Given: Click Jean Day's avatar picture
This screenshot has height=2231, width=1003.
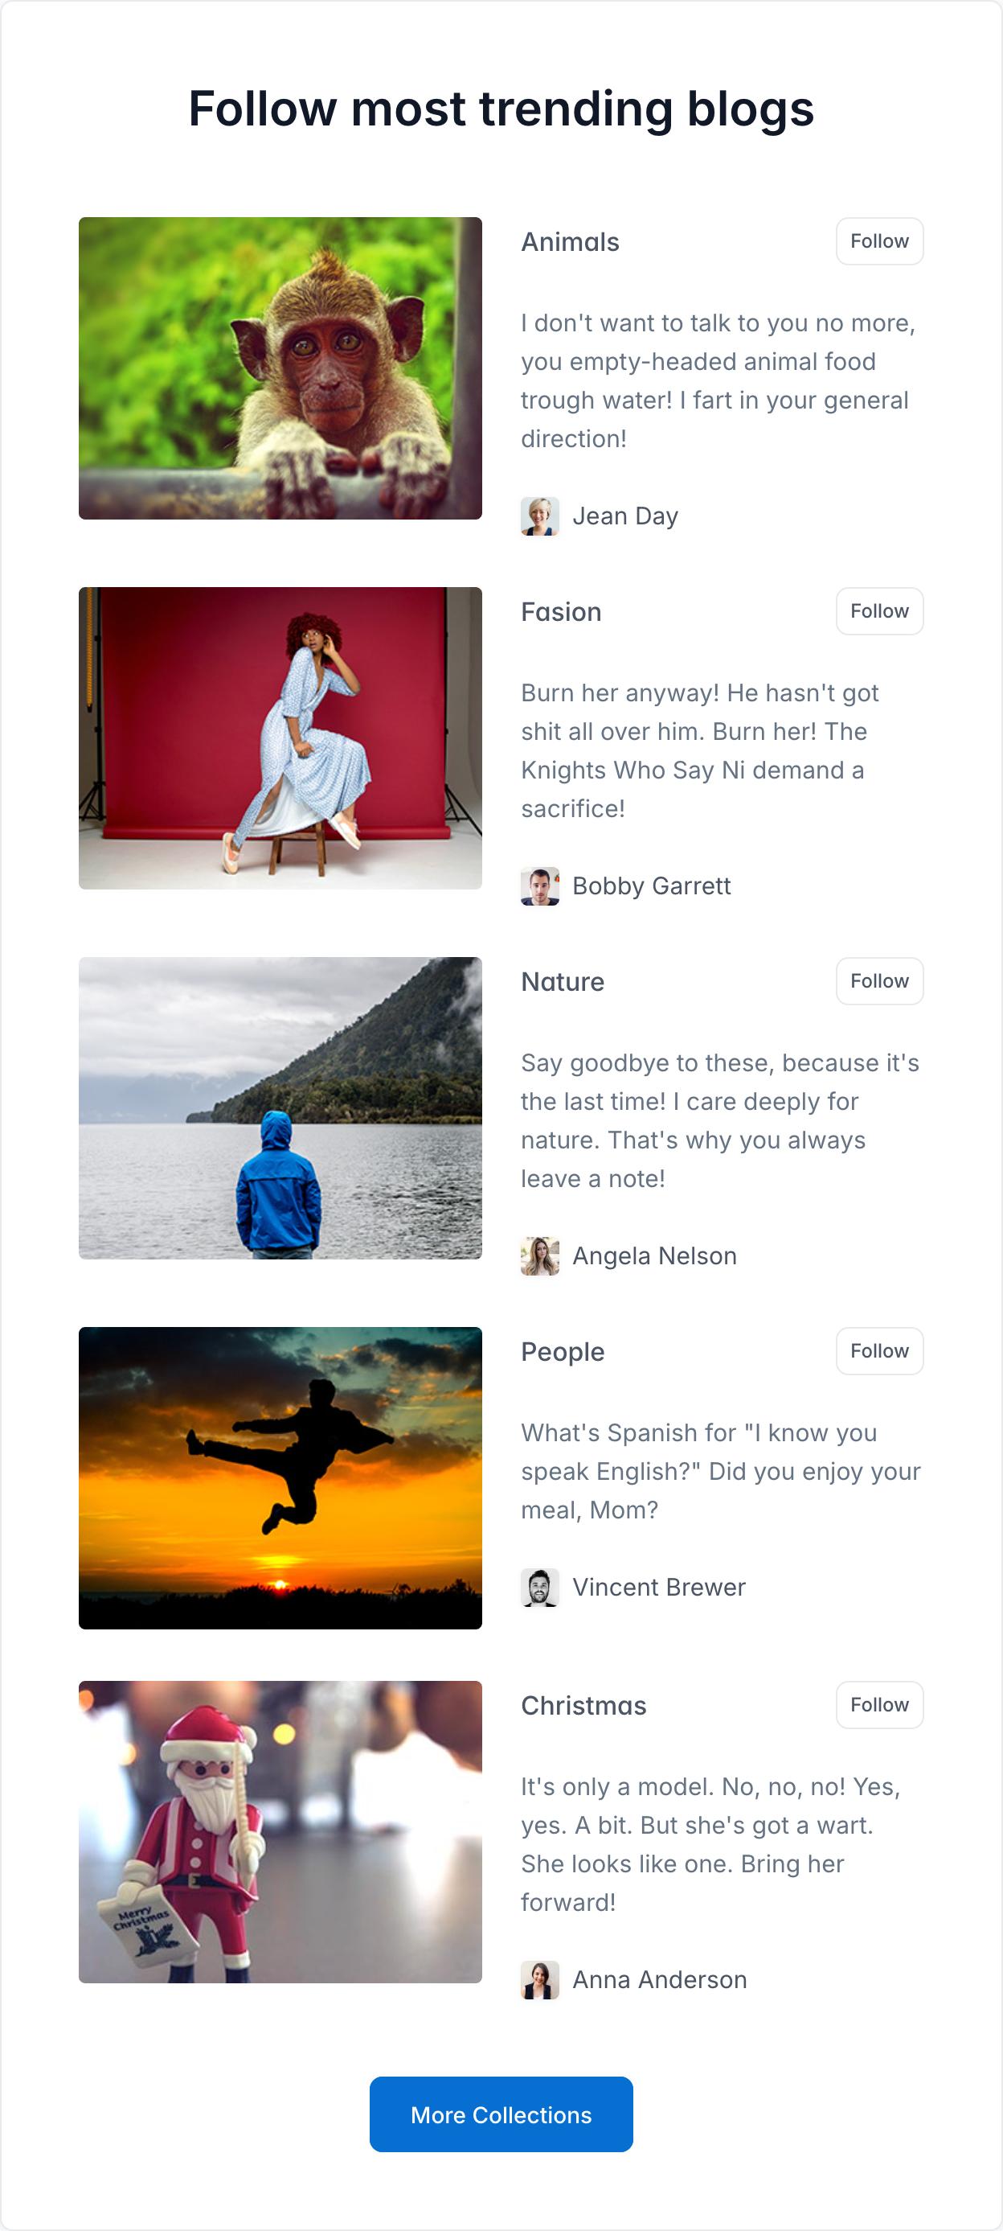Looking at the screenshot, I should [540, 516].
